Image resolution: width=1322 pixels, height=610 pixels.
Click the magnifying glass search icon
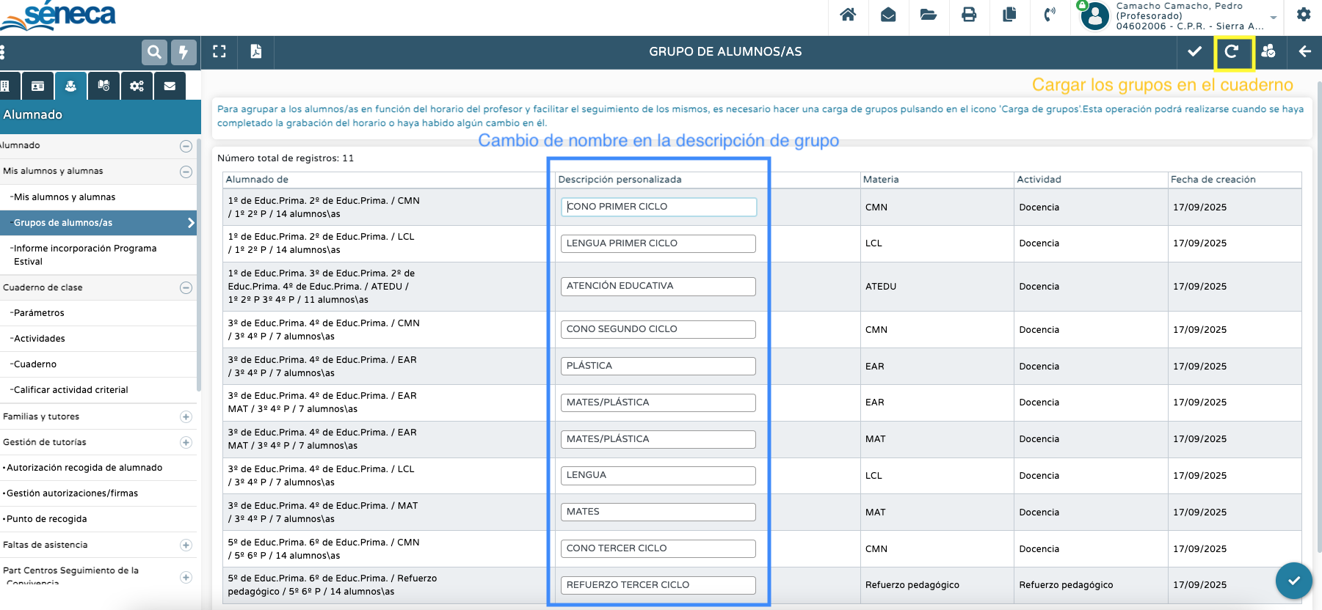[x=154, y=52]
